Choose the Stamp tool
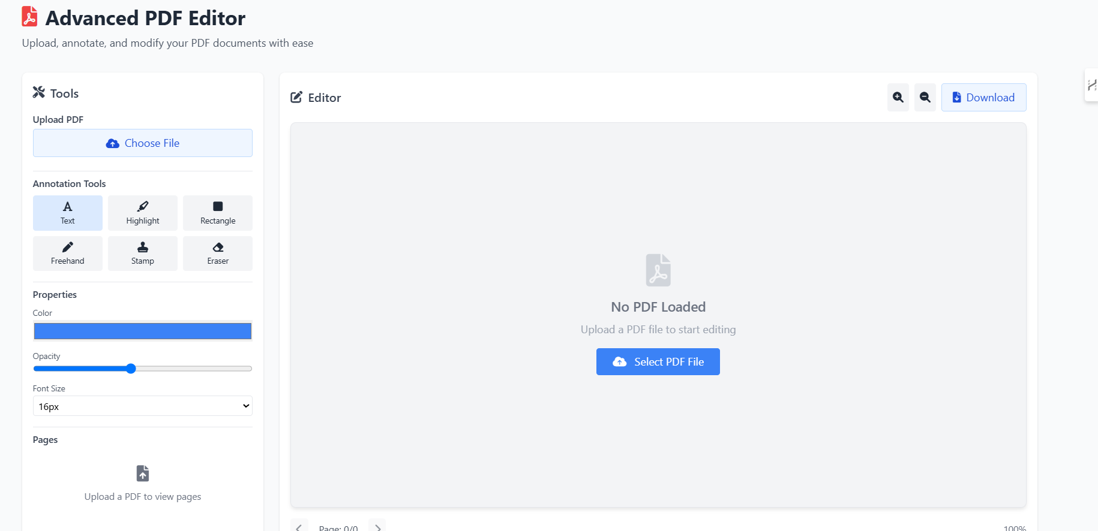 (143, 254)
